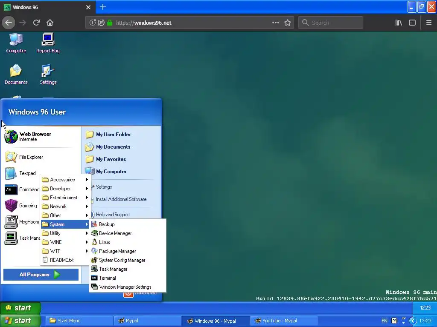Open Device Manager in System submenu
This screenshot has height=327, width=437.
point(127,233)
